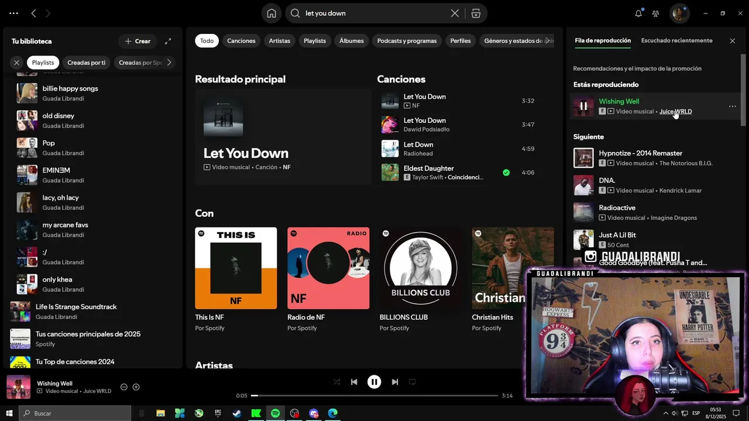This screenshot has height=421, width=749.
Task: Expand hidden system tray icons
Action: 665,413
